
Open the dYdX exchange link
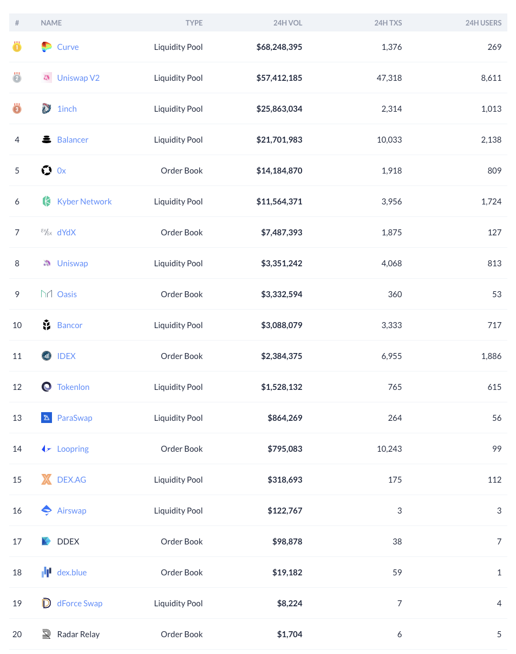67,233
